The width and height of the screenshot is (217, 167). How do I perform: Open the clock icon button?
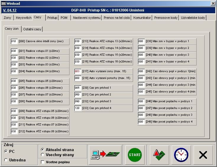pyautogui.click(x=181, y=155)
